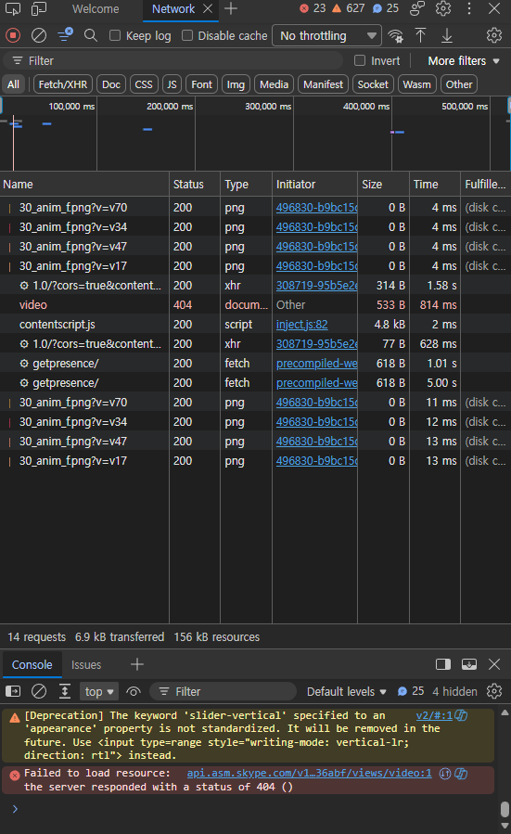Click the warnings count badge 627
511x834 pixels.
pyautogui.click(x=349, y=8)
